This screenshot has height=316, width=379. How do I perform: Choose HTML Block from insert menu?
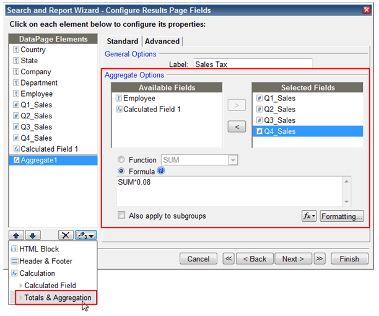(53, 249)
